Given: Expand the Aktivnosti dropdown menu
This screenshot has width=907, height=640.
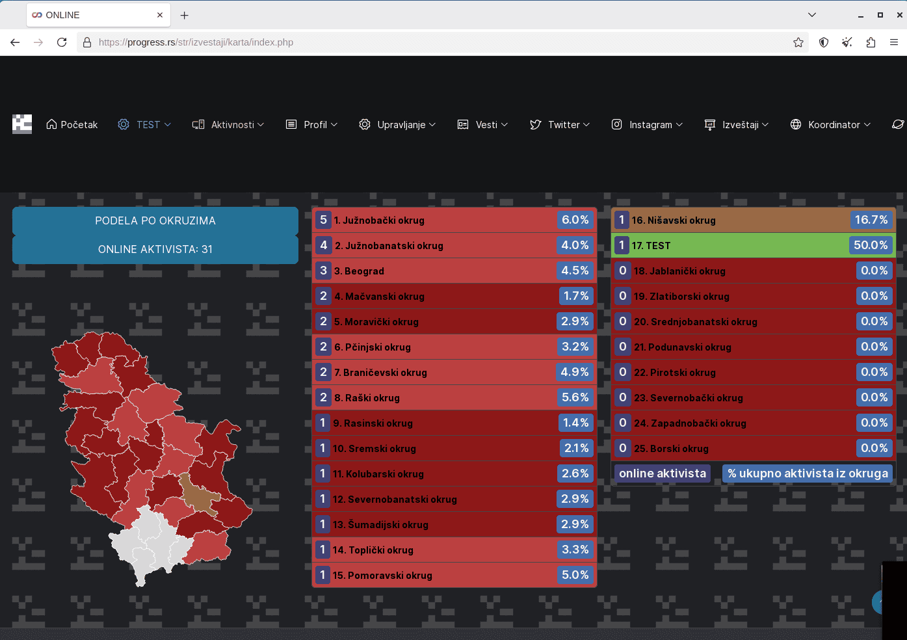Looking at the screenshot, I should point(228,124).
